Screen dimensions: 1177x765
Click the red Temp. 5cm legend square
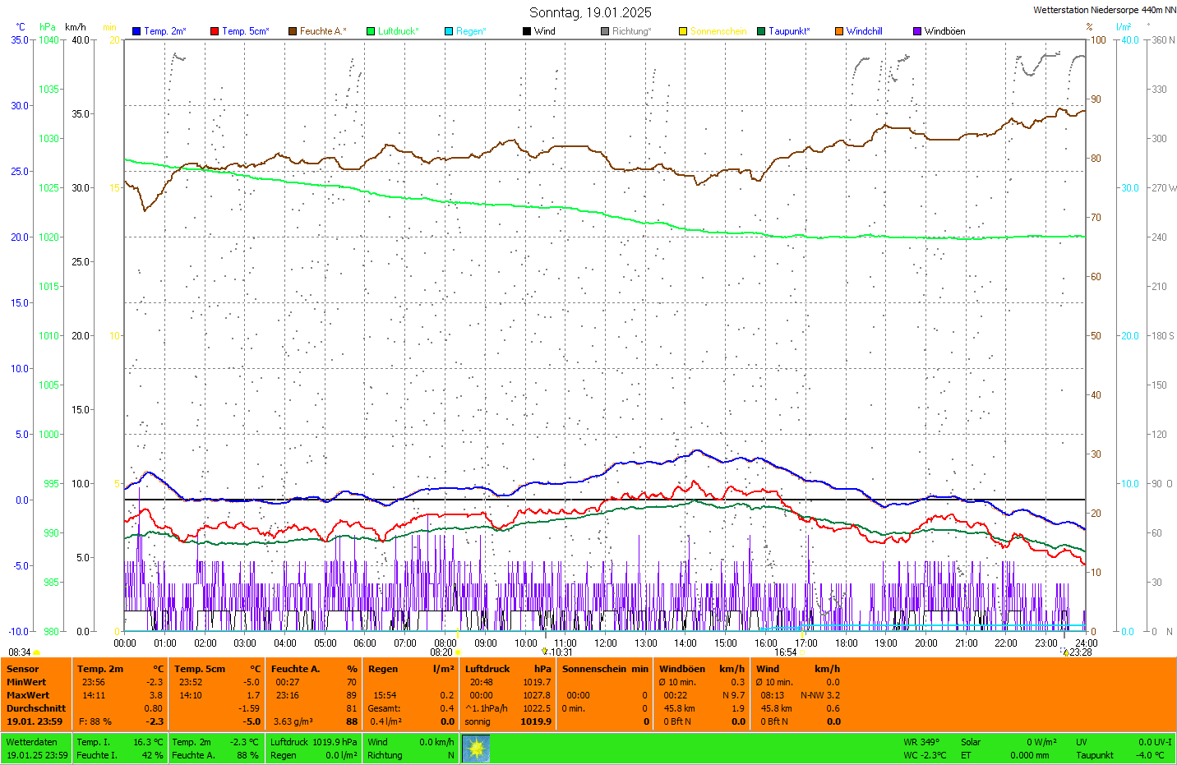click(215, 31)
